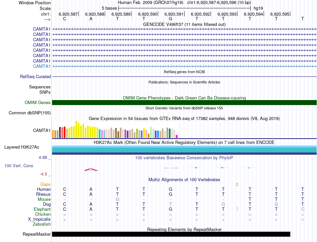This screenshot has width=317, height=242.
Task: Click the dark green OMIM Genes bar
Action: point(184,102)
